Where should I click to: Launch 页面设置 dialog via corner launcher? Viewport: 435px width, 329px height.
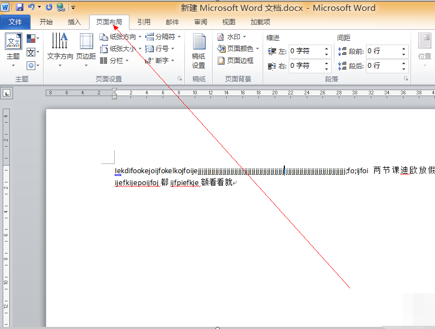click(180, 79)
